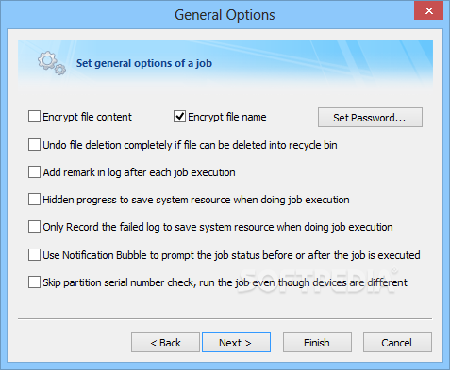Enable Use Notification Bubble for job status

(34, 255)
